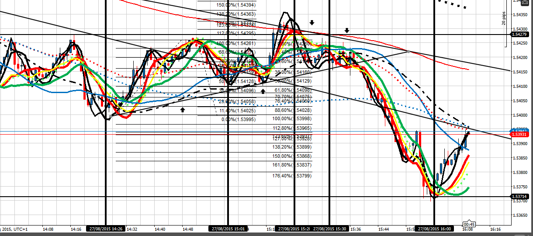
Task: Select the black dotted line at top right
Action: coord(452,4)
